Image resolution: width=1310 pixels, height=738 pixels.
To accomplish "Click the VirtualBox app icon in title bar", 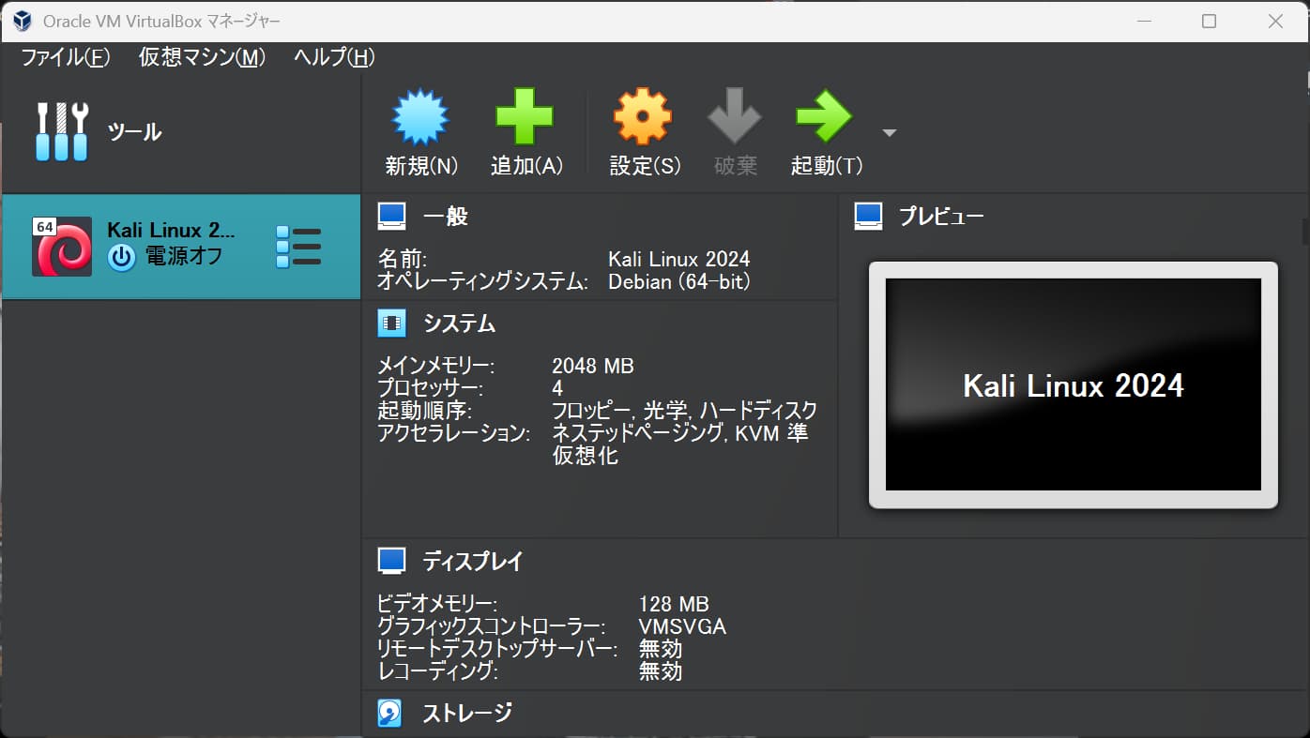I will [x=22, y=21].
